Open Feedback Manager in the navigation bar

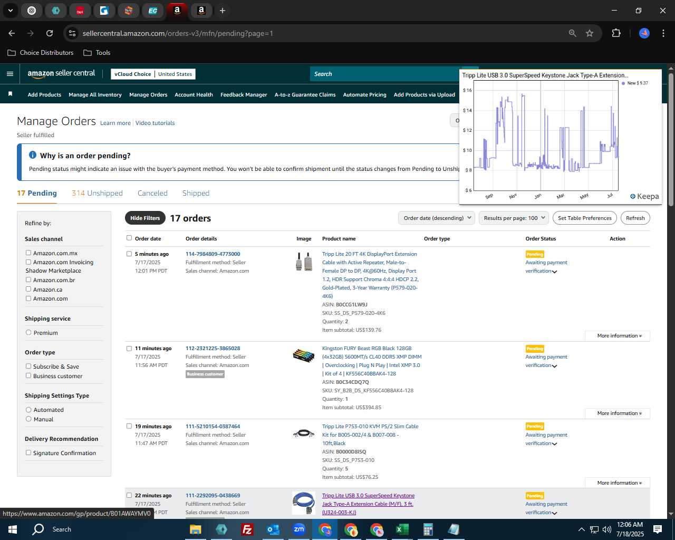tap(244, 95)
